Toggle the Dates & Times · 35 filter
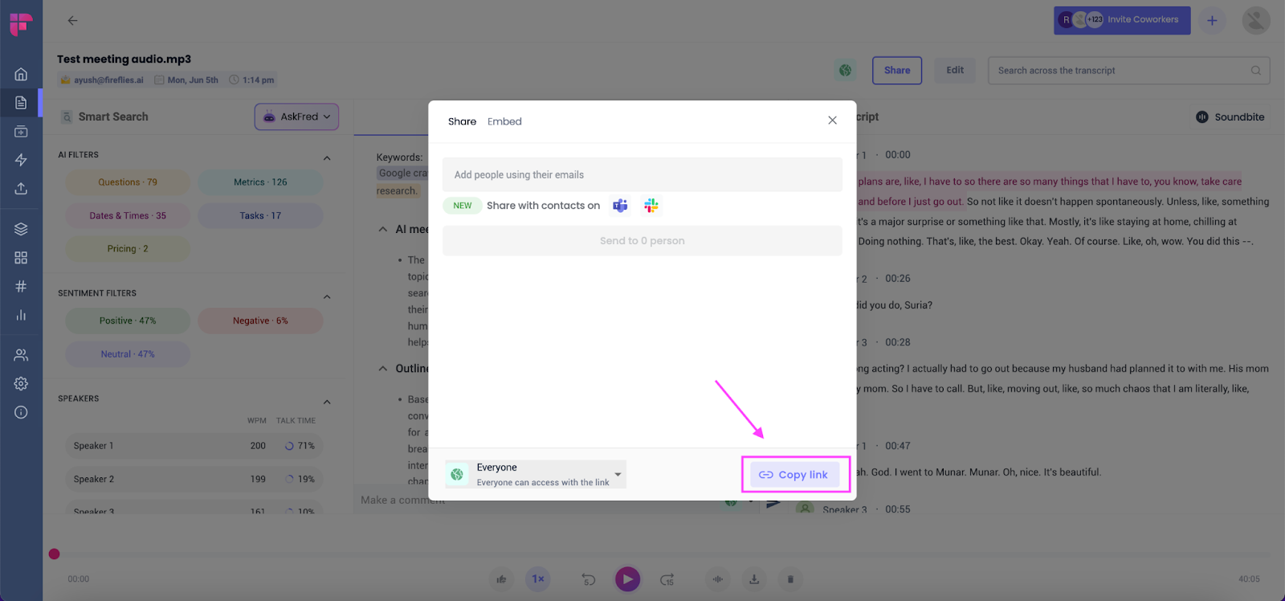 pos(128,215)
